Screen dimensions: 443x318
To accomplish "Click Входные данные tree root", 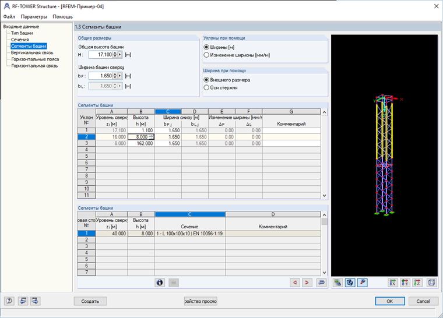I will click(x=21, y=27).
